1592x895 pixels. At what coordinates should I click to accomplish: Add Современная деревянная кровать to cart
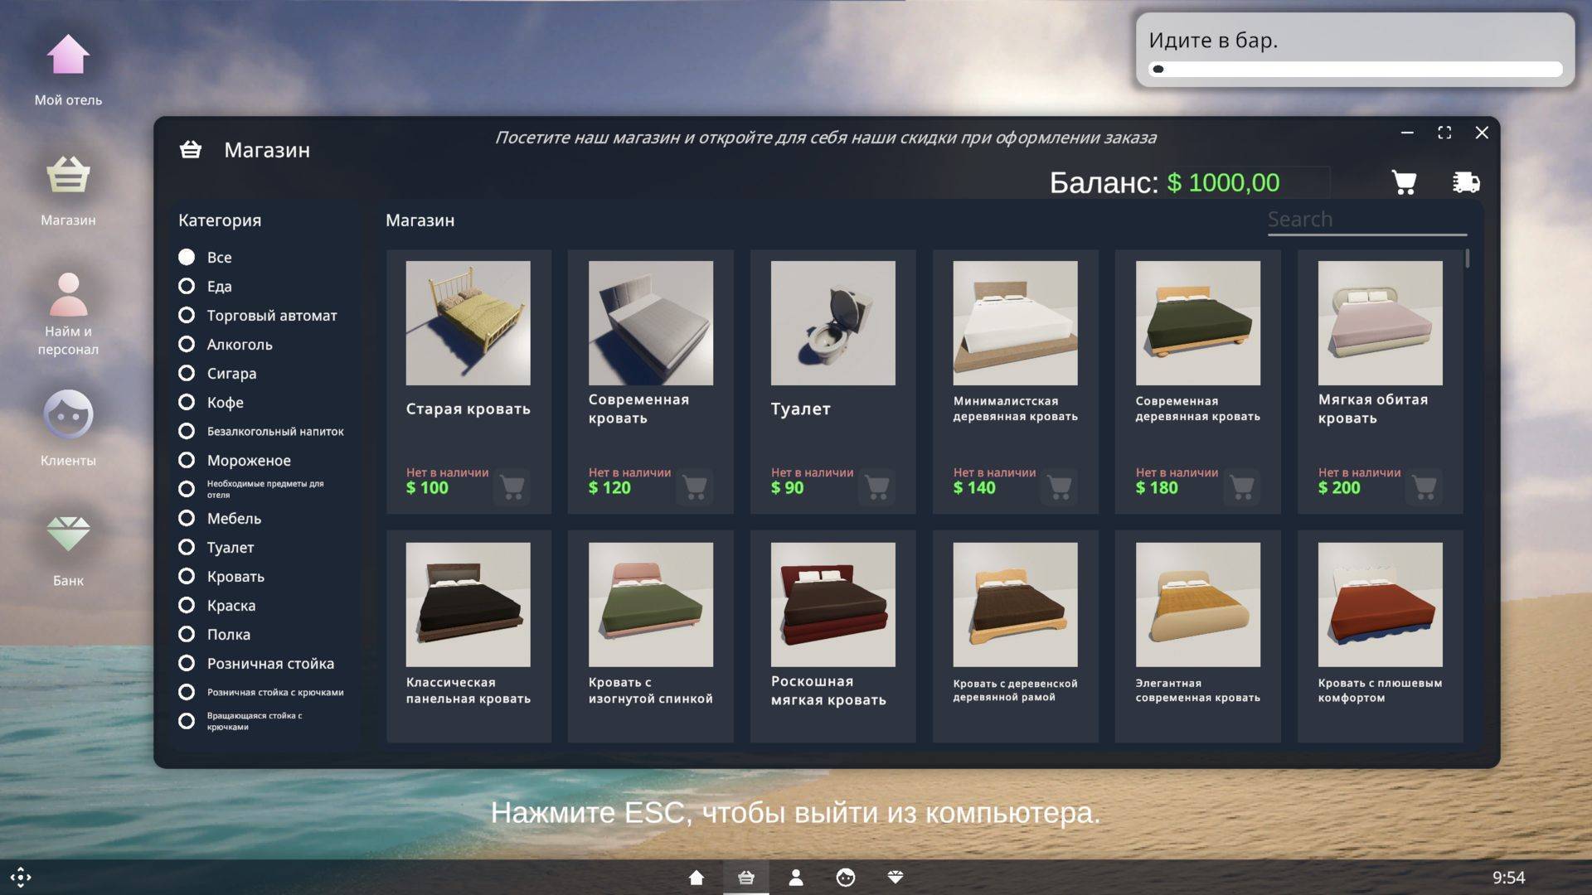pos(1242,486)
